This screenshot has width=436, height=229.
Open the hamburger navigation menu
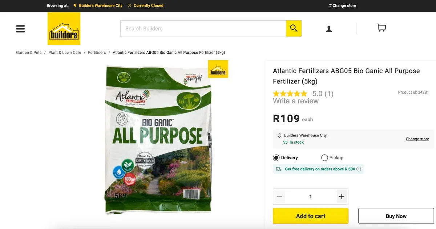[x=20, y=29]
